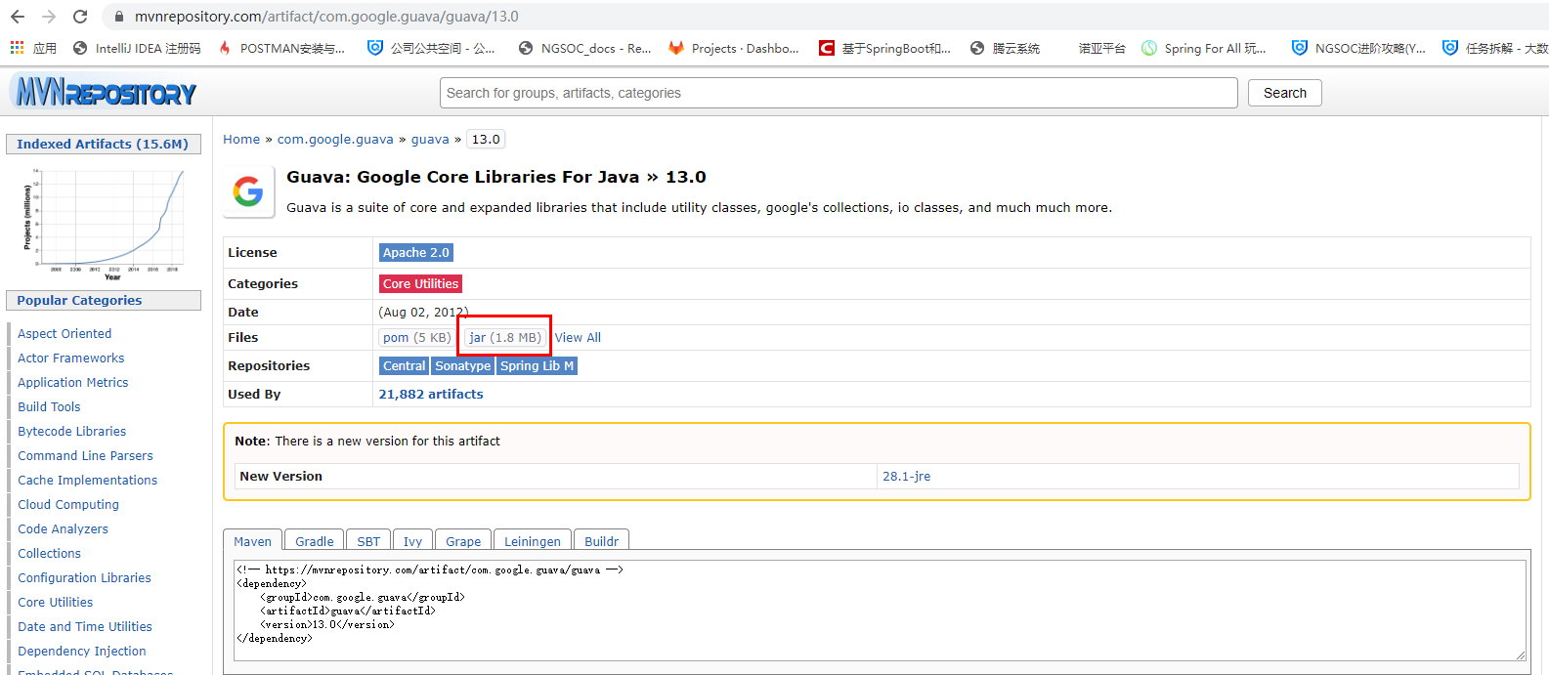Select the Maven tab
This screenshot has height=675, width=1549.
252,541
